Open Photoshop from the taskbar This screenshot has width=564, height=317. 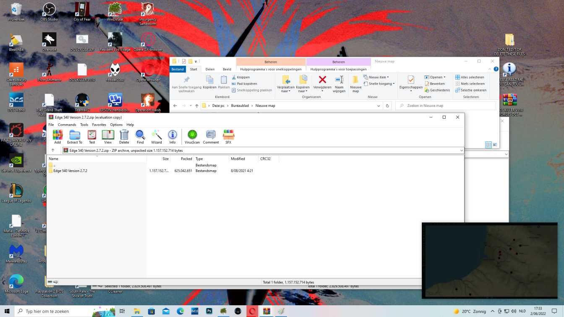point(209,311)
